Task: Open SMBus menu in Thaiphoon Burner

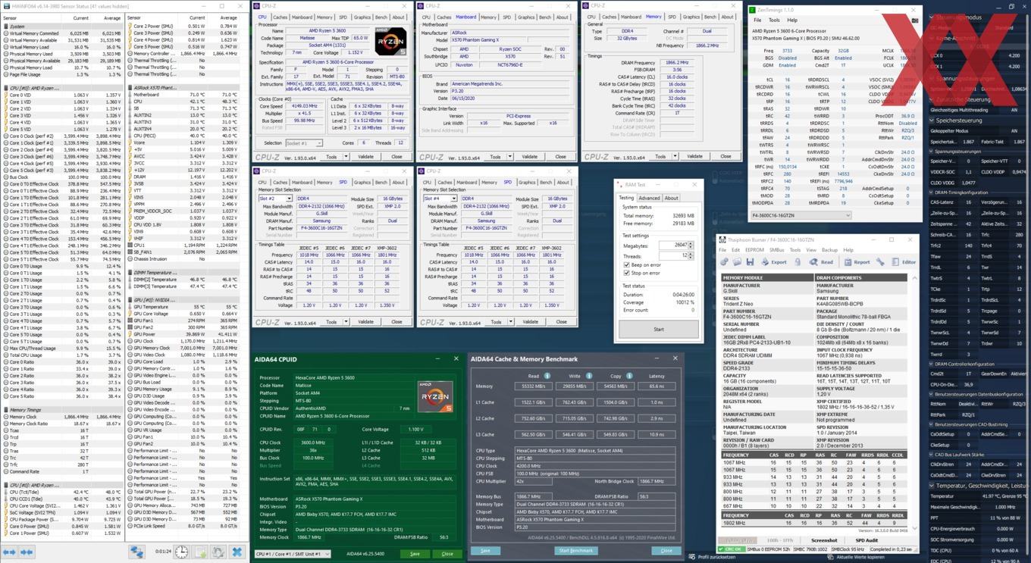Action: [x=777, y=250]
